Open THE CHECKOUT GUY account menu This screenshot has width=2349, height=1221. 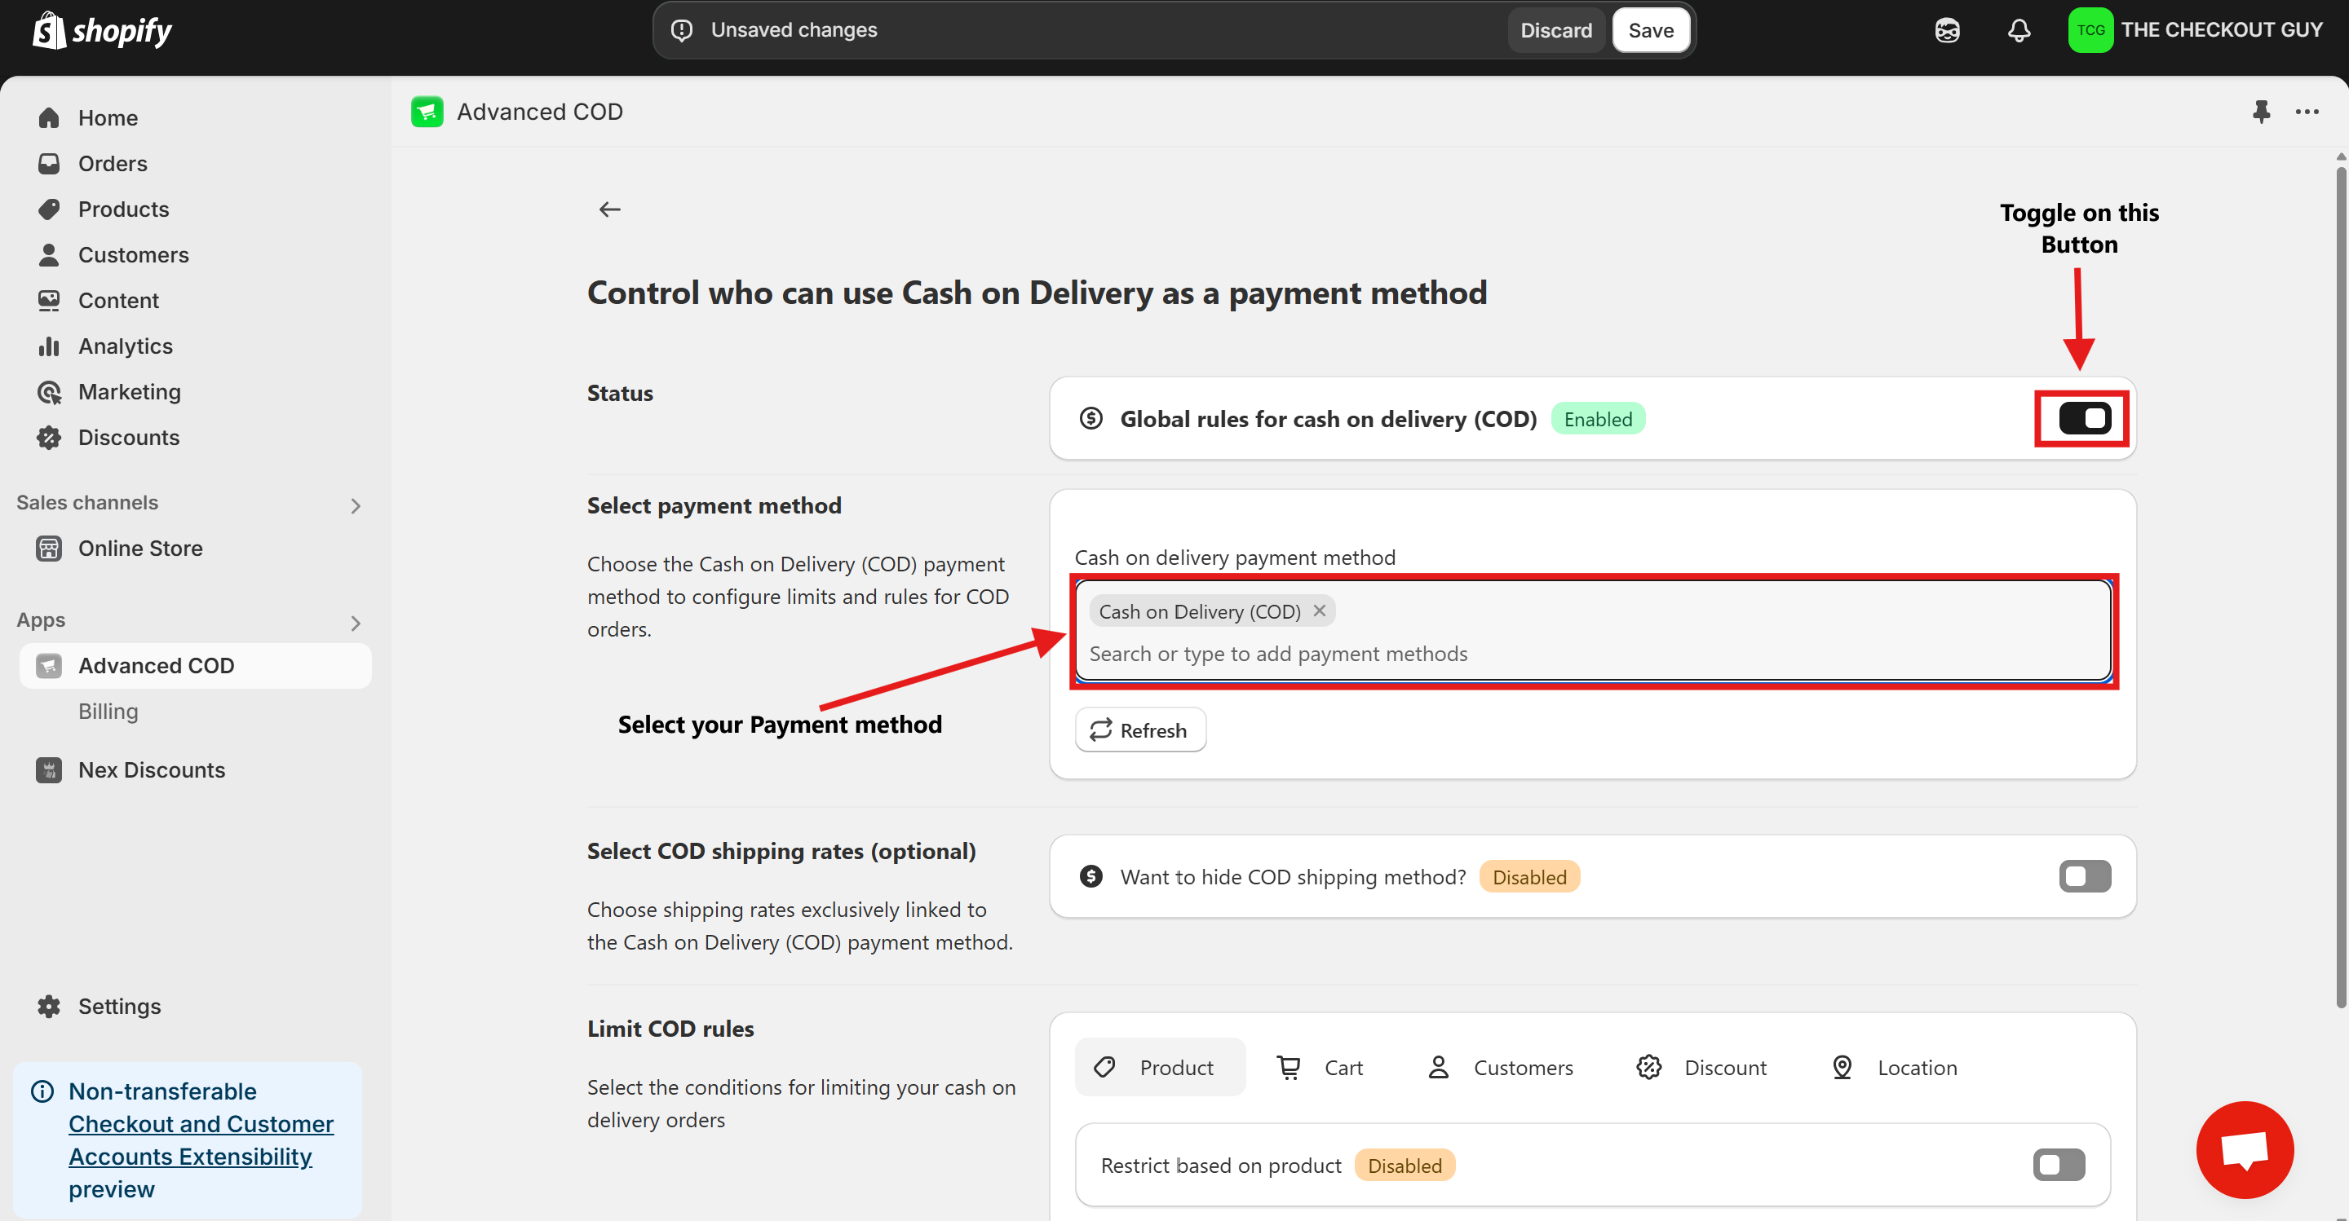point(2196,30)
